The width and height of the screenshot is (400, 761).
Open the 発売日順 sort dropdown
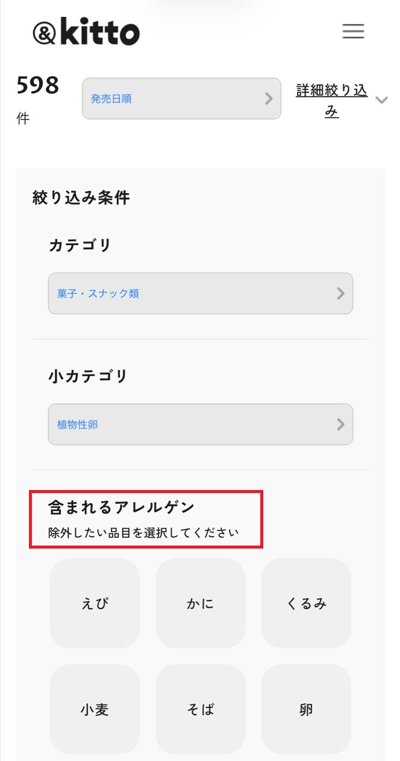181,98
